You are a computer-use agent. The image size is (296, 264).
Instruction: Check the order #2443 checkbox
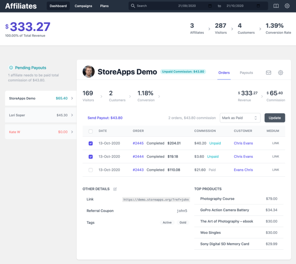tap(91, 170)
